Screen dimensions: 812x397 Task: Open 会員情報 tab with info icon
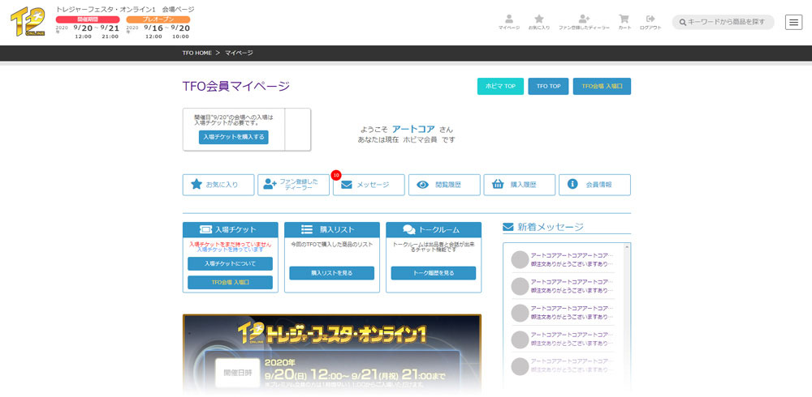[594, 185]
